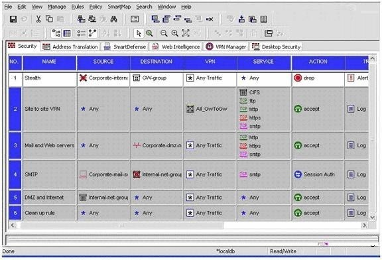382x260 pixels.
Task: Click the zoom in magnifier icon
Action: point(174,33)
